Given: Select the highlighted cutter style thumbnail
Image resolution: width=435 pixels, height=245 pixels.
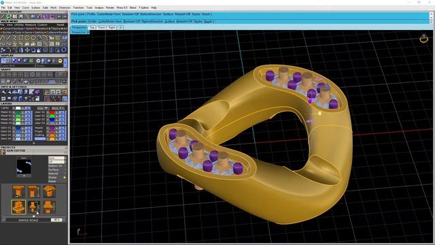Looking at the screenshot, I should 18,207.
